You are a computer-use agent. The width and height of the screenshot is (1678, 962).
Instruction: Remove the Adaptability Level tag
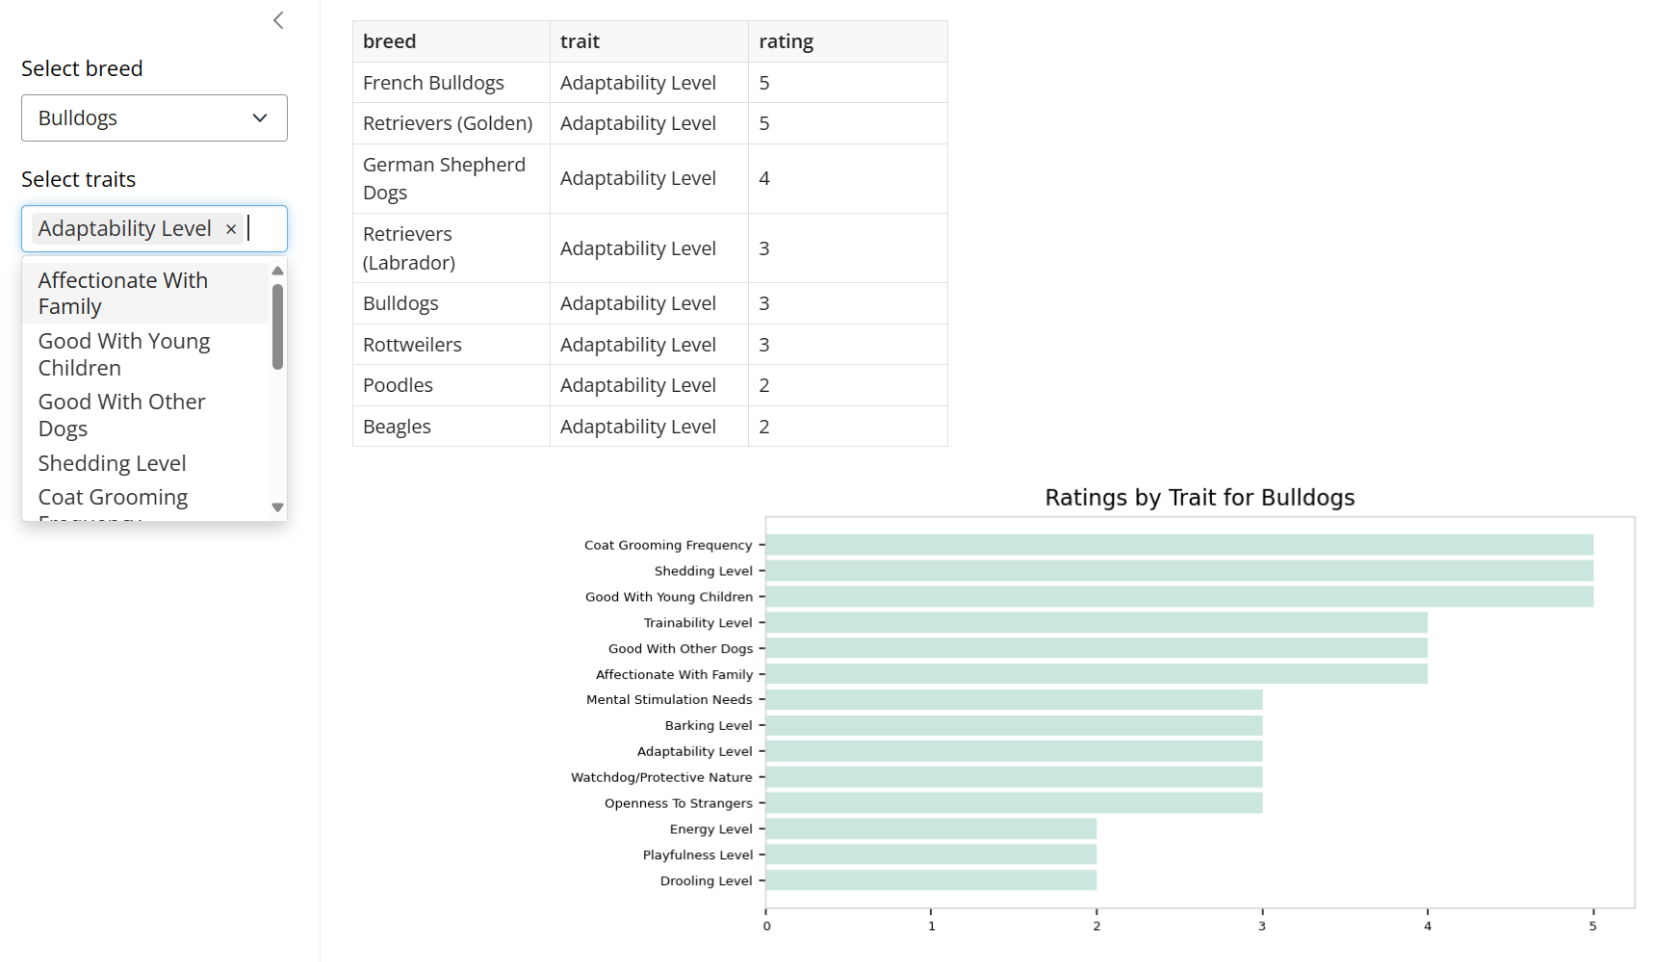[231, 229]
